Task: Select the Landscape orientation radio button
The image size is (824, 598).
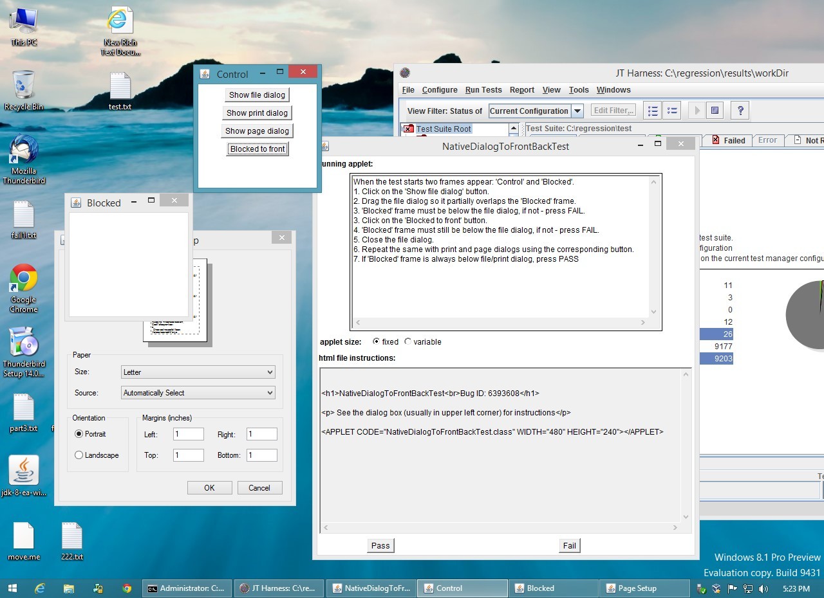Action: tap(79, 455)
